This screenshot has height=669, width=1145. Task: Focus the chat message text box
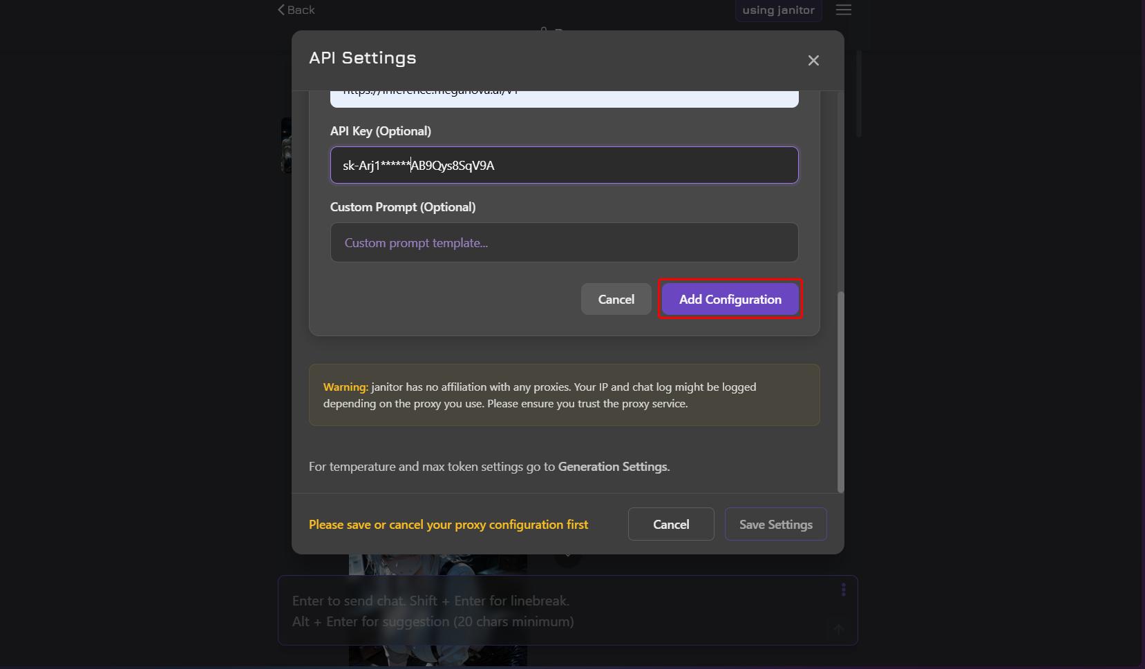click(553, 611)
